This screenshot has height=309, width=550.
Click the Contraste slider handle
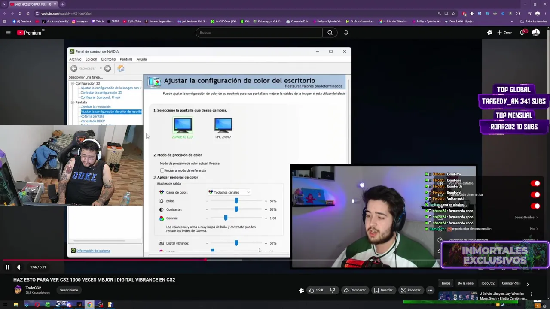tap(236, 209)
